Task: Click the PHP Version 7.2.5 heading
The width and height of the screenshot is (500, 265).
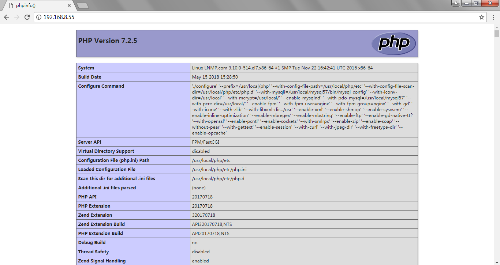Action: coord(108,41)
